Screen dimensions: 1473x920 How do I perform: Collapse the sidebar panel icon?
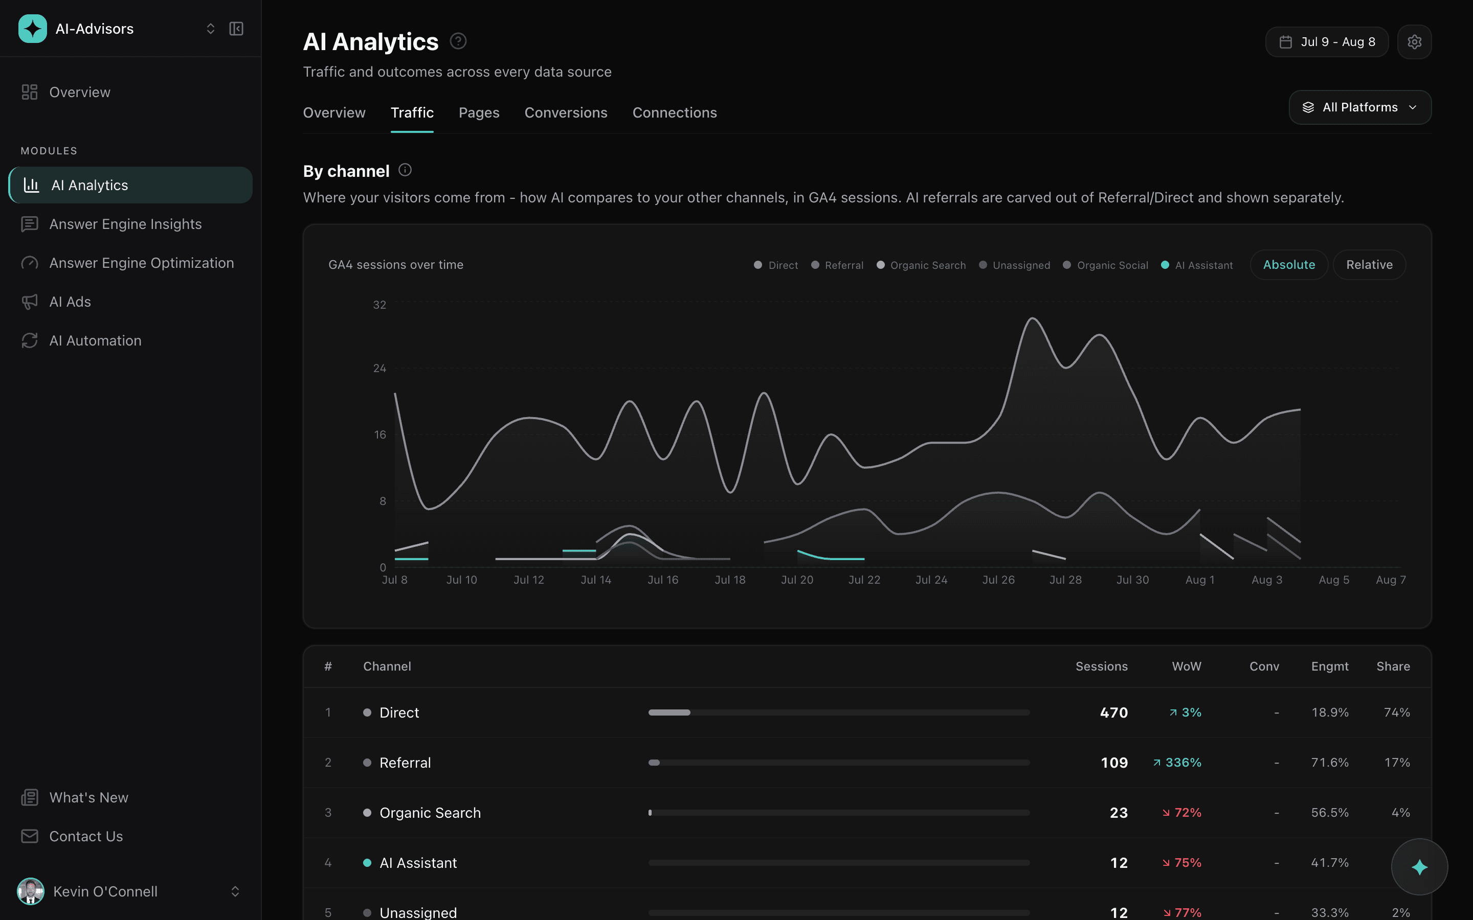coord(236,29)
